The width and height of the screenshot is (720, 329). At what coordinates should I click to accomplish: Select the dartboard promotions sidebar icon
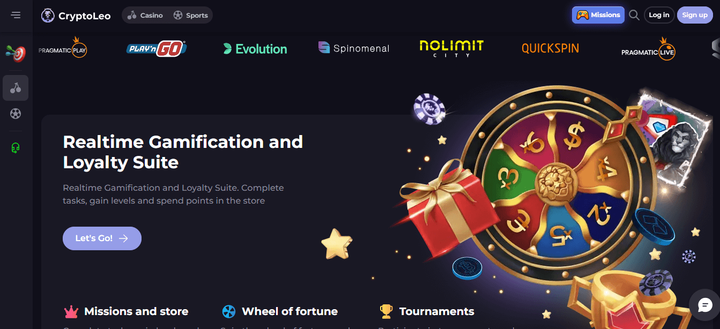point(16,53)
